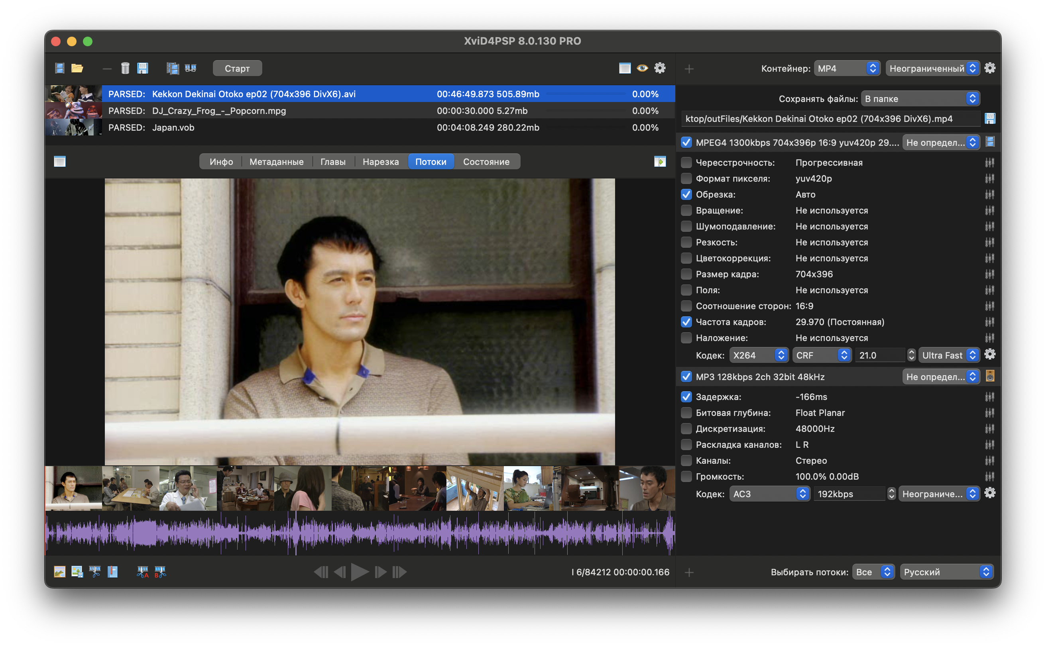Click the Старт button

tap(237, 69)
